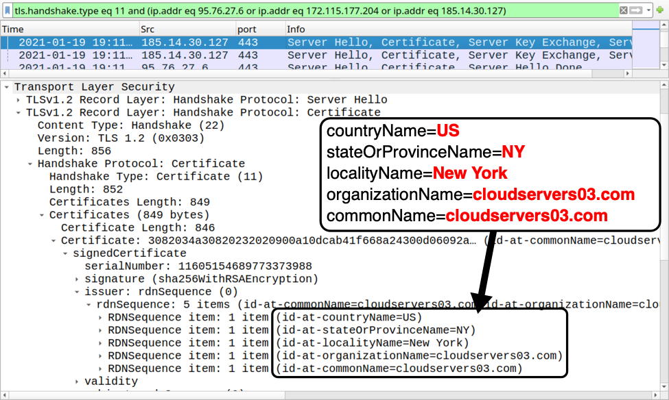Screen dimensions: 669x400
Task: Clear the display filter with the X button
Action: [x=623, y=11]
